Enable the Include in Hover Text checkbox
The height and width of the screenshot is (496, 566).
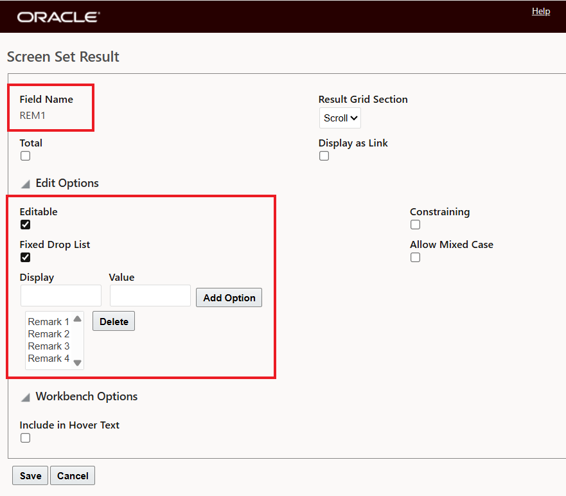click(x=25, y=438)
